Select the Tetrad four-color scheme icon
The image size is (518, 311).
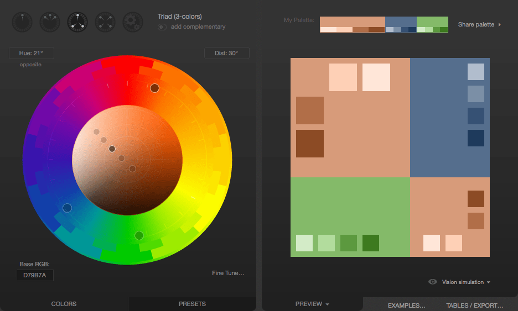tap(105, 22)
